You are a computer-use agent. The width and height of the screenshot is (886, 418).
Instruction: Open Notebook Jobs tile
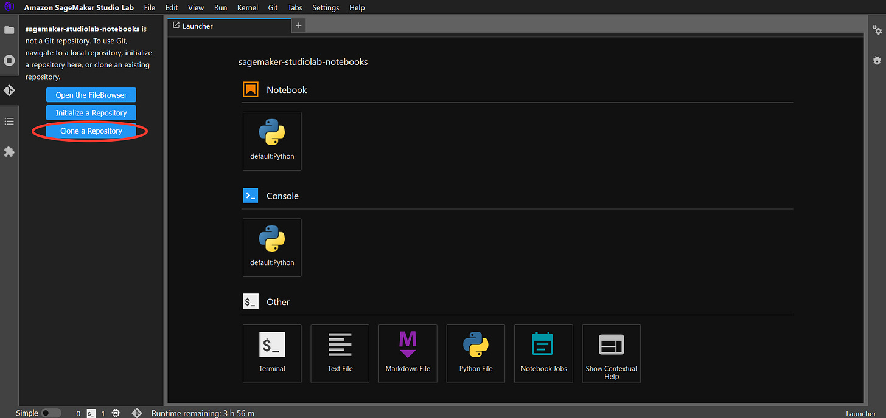pos(543,354)
